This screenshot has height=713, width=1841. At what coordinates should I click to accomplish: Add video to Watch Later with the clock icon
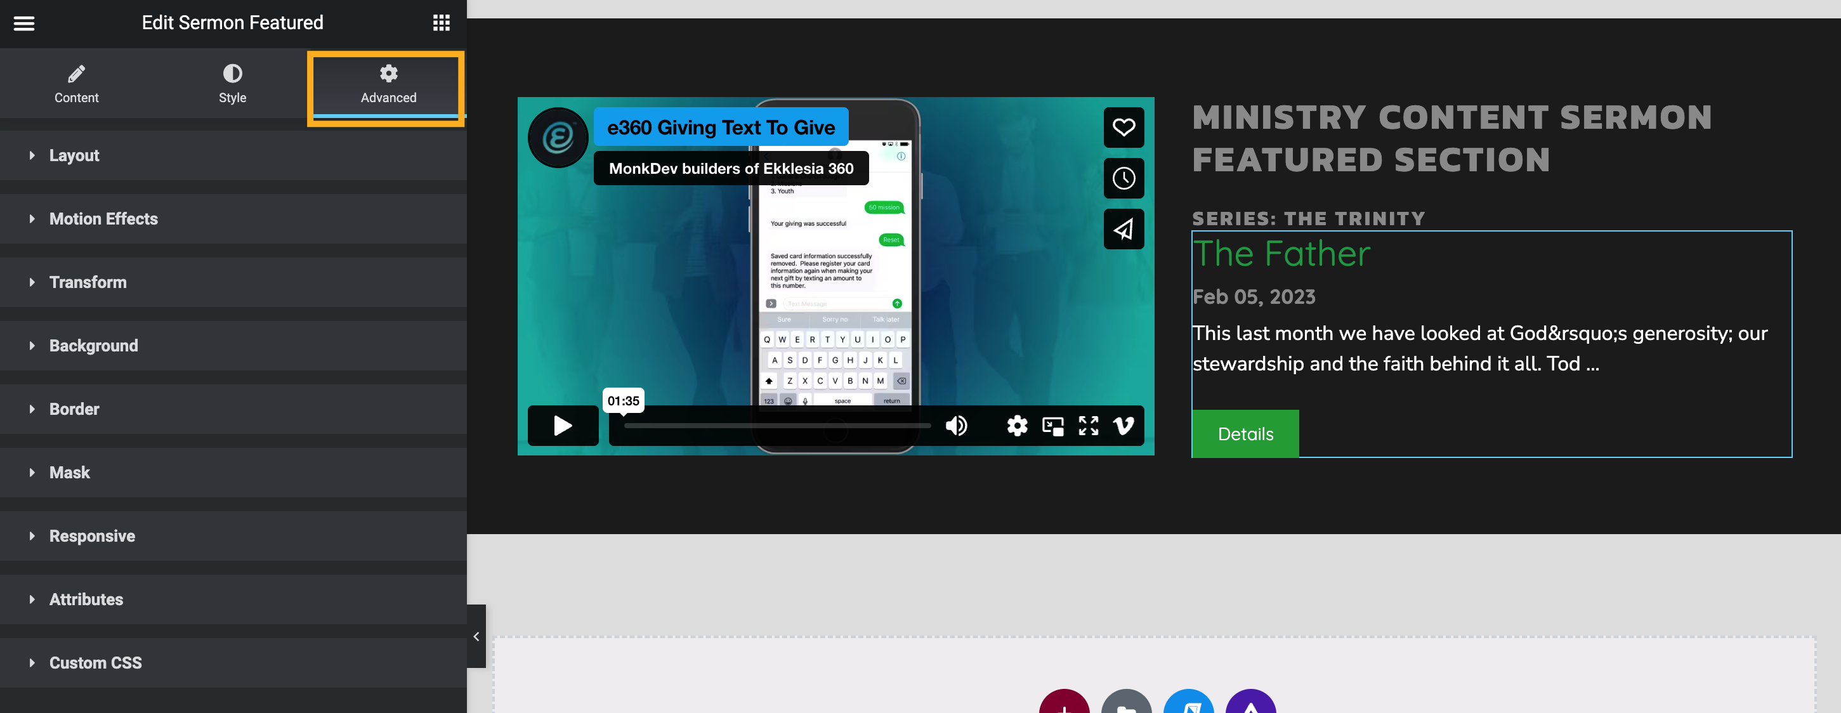coord(1124,178)
